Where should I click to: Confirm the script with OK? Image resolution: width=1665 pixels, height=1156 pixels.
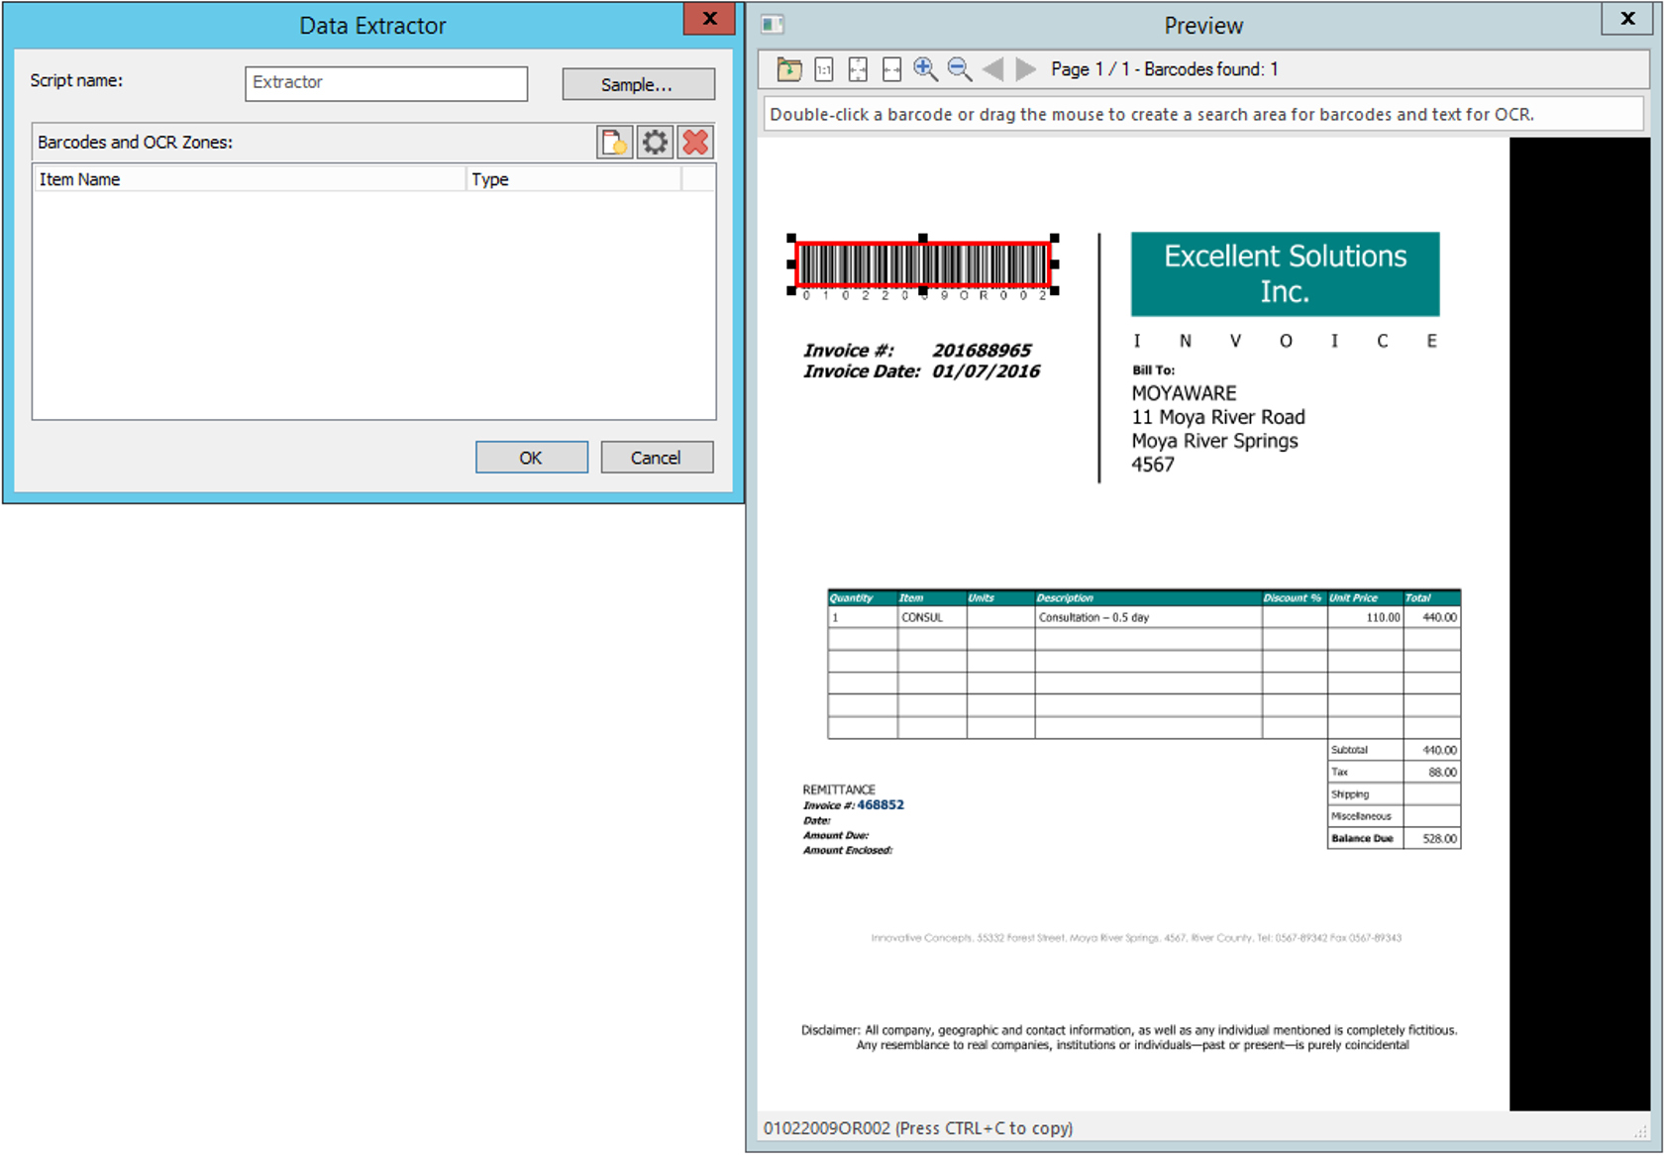coord(531,457)
